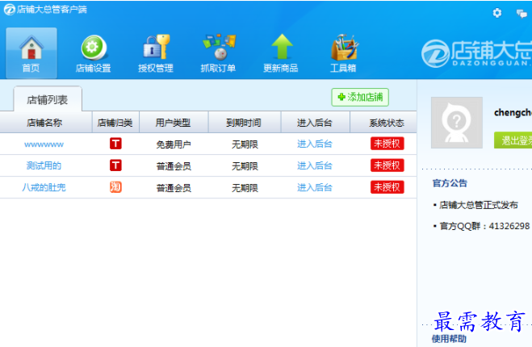Click 店铺大总管 logo in header
The width and height of the screenshot is (532, 347).
pos(476,53)
